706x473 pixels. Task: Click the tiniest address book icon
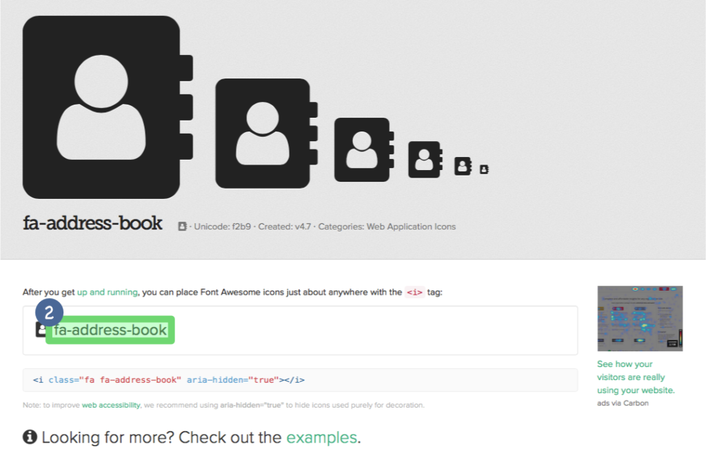pyautogui.click(x=484, y=169)
